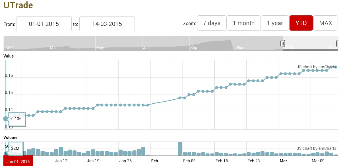Zoom the chart to 1 year

point(275,23)
